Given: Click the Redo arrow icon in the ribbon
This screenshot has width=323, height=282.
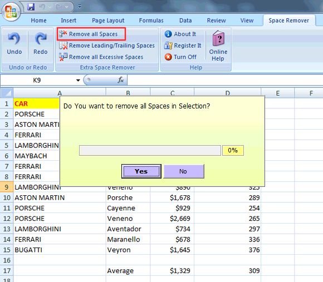Looking at the screenshot, I should pos(41,38).
